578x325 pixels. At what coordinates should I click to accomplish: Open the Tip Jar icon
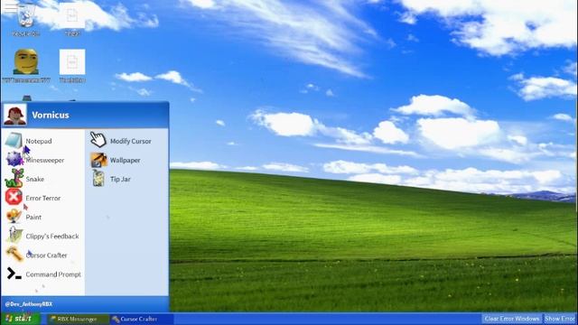(x=98, y=179)
